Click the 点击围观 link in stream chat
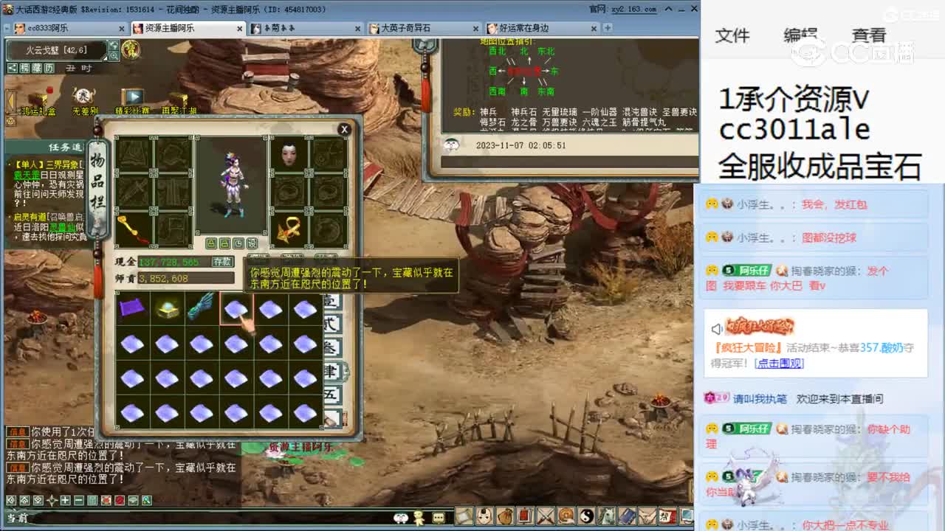The image size is (945, 531). [x=780, y=363]
